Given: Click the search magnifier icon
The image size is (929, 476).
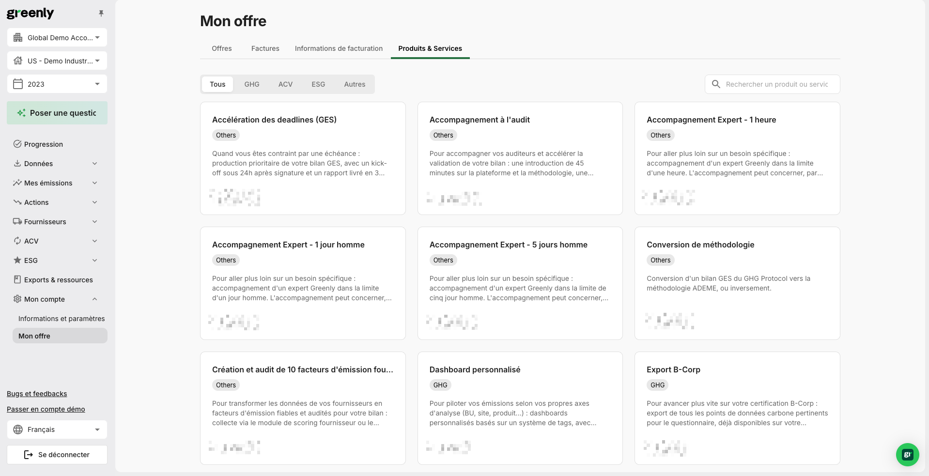Looking at the screenshot, I should 716,84.
